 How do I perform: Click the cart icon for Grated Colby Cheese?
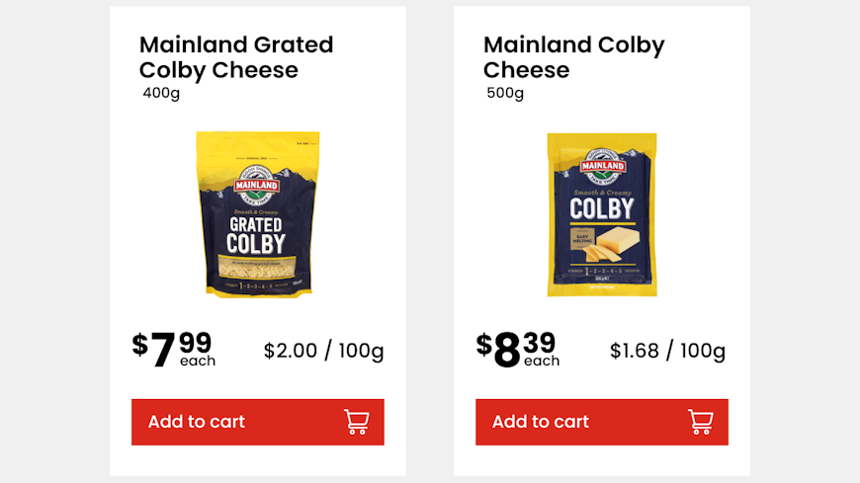pyautogui.click(x=356, y=422)
